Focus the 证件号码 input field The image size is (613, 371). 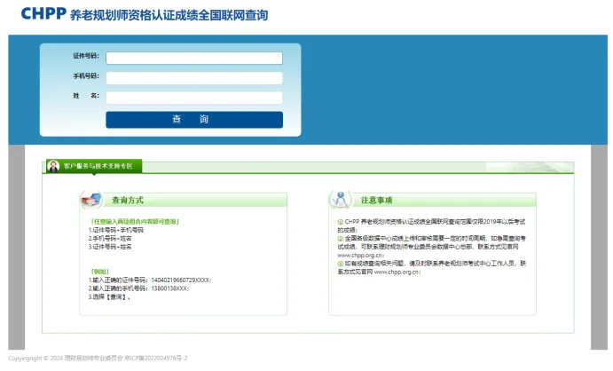tap(194, 59)
